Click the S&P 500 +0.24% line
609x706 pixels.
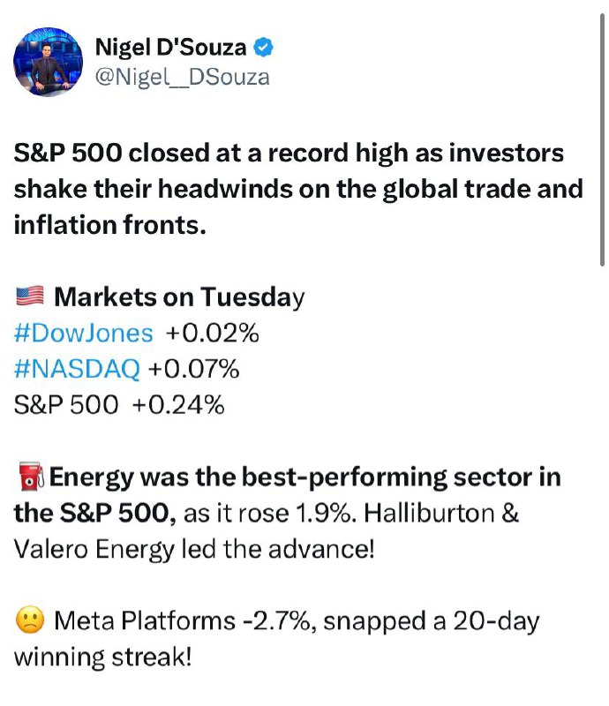pyautogui.click(x=119, y=405)
